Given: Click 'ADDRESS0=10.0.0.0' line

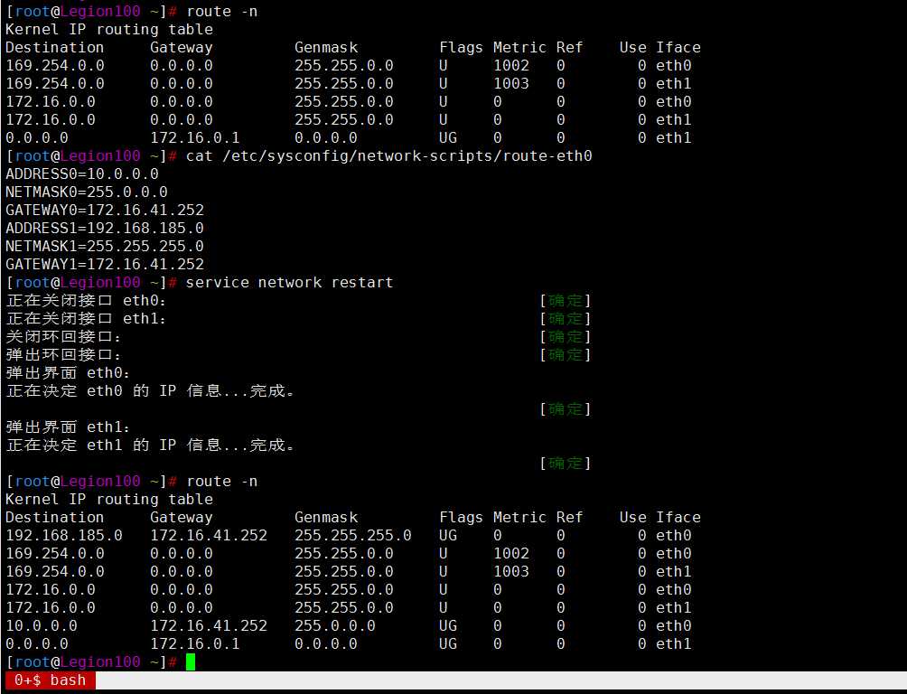Looking at the screenshot, I should [82, 173].
